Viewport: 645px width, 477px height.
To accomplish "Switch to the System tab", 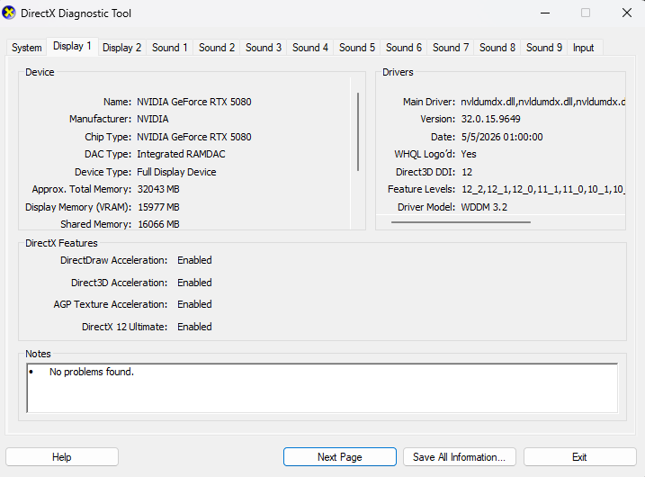I will point(27,48).
